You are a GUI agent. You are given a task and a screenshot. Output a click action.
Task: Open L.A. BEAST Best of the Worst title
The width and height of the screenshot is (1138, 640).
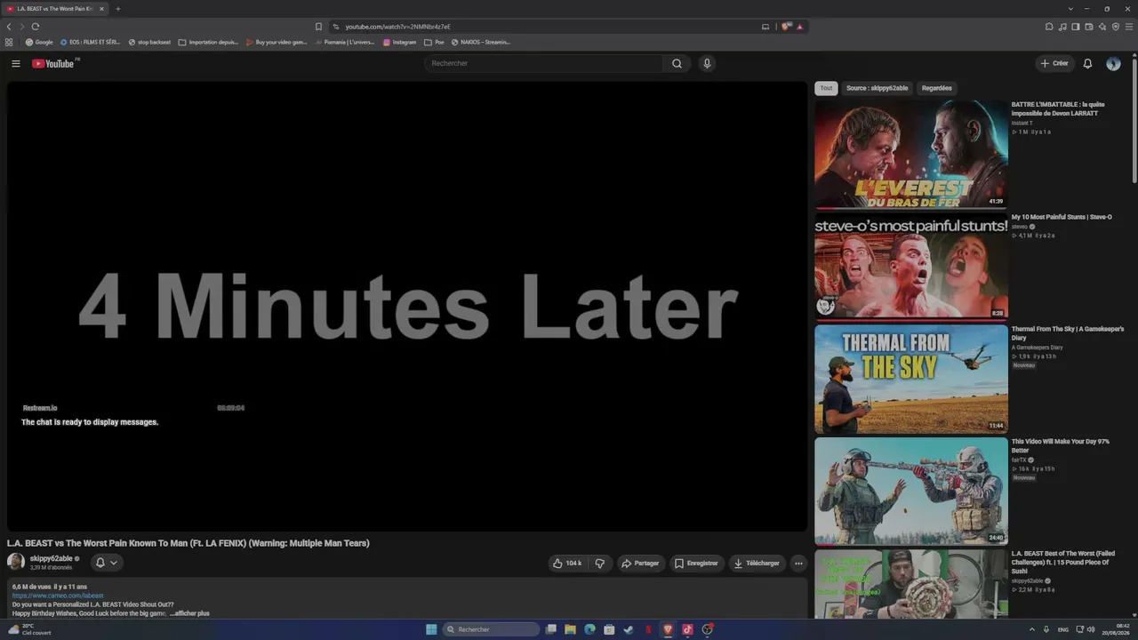click(1063, 563)
